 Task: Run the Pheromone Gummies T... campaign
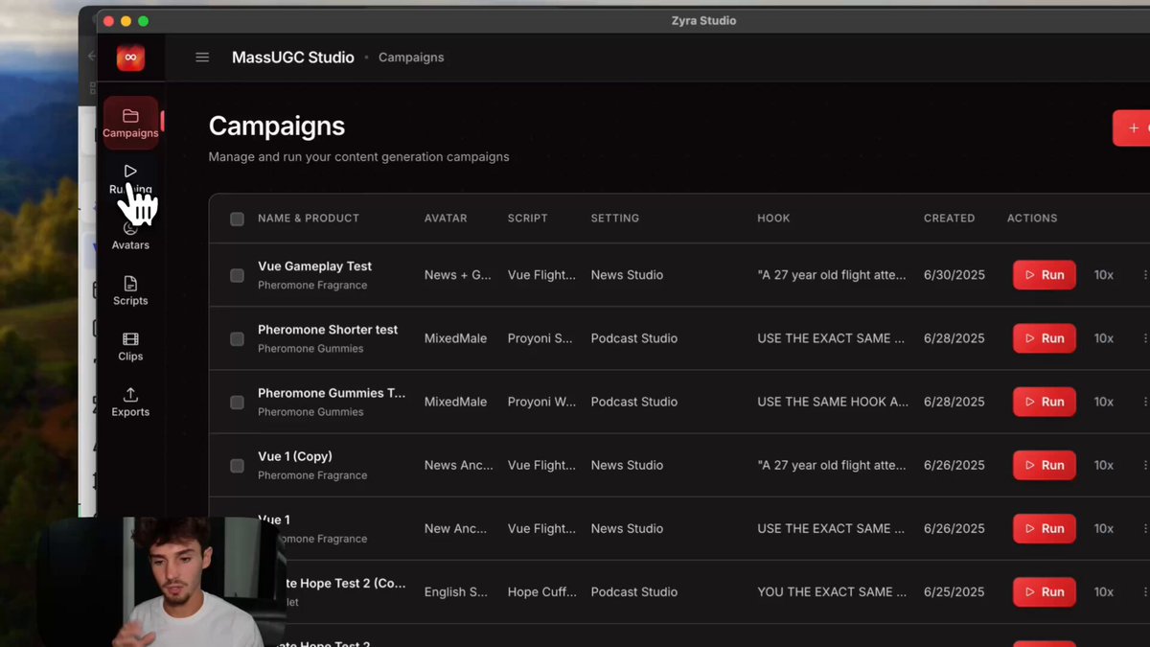1045,402
